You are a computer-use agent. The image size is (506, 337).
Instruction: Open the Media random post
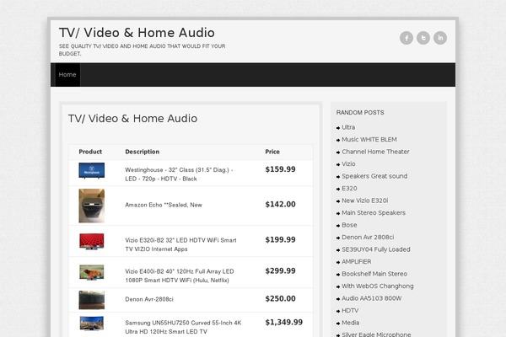(350, 323)
